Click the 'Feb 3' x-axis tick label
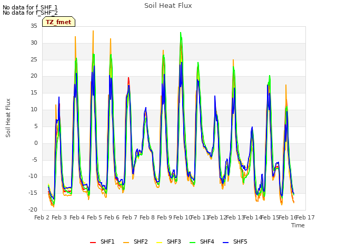The image size is (337, 252). (x=60, y=217)
